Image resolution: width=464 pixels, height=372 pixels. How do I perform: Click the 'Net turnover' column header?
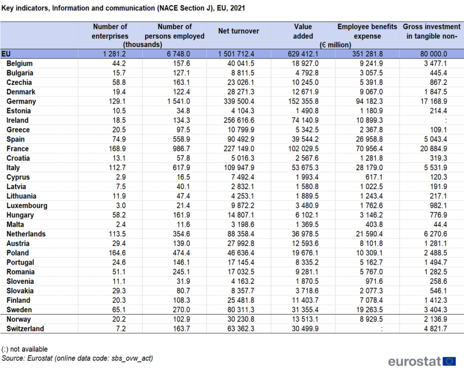click(x=238, y=31)
